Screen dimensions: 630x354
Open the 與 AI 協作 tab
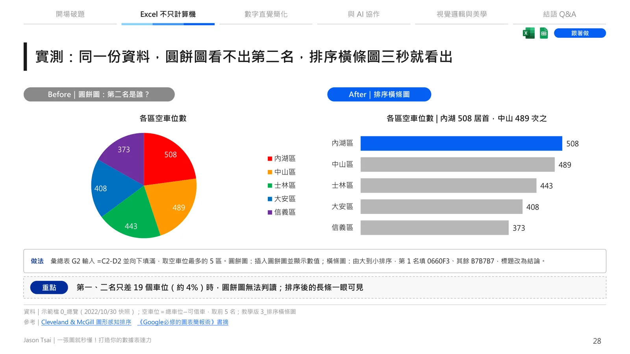click(x=363, y=14)
